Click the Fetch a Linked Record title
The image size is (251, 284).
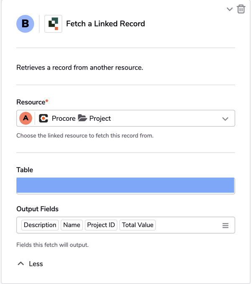pos(105,24)
